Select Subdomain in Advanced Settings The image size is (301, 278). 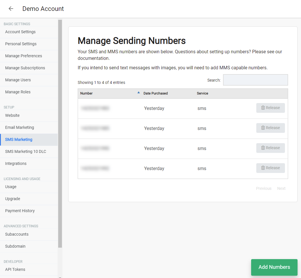pos(29,246)
